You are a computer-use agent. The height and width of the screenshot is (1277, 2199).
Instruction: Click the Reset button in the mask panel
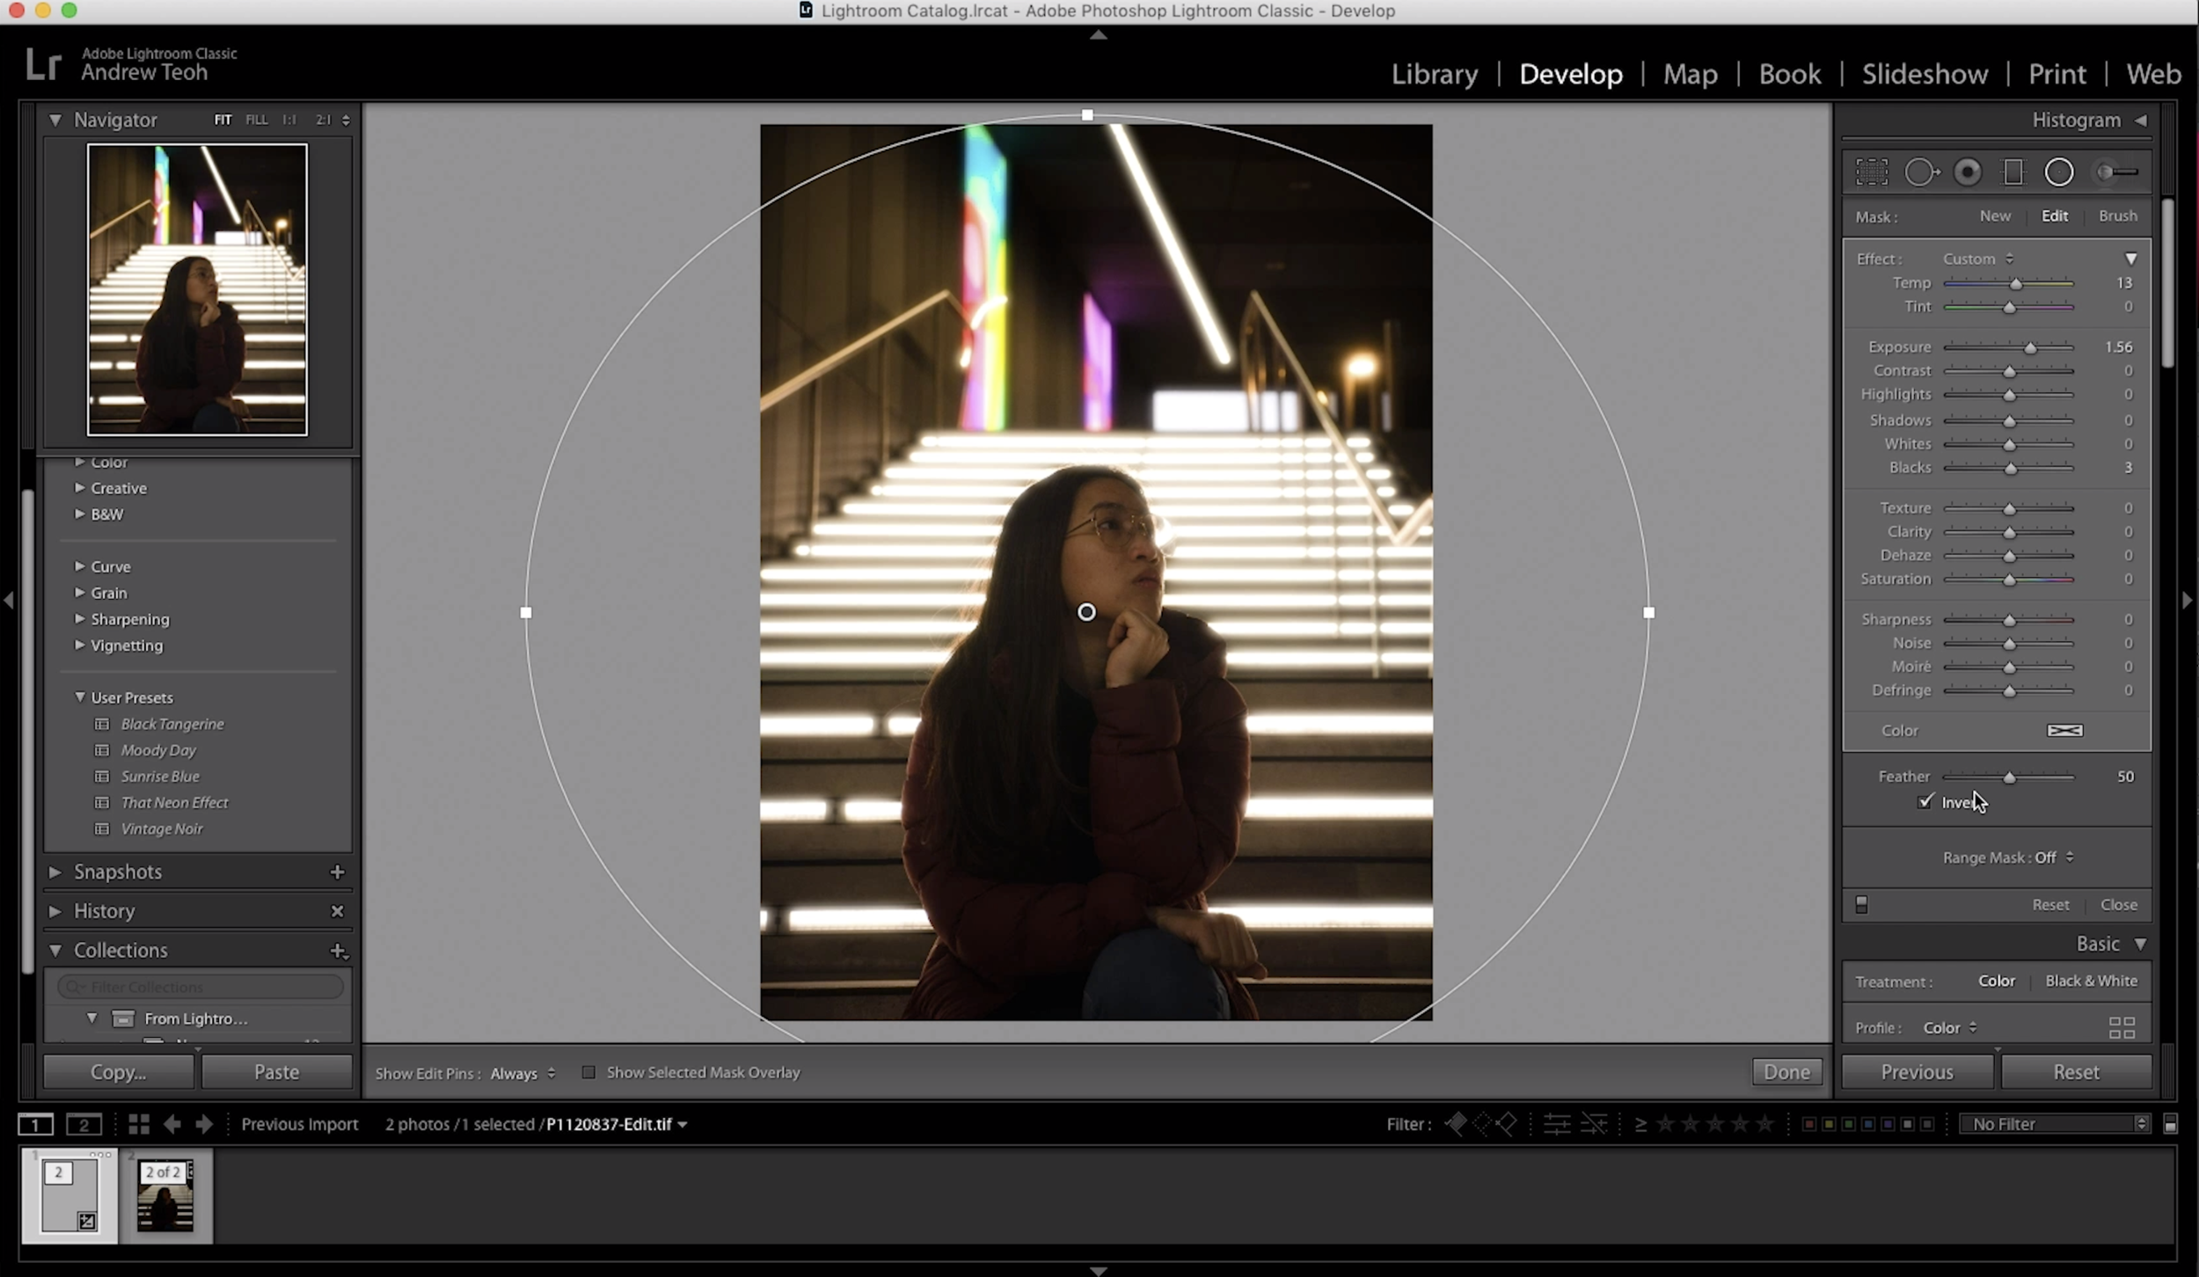point(2050,904)
